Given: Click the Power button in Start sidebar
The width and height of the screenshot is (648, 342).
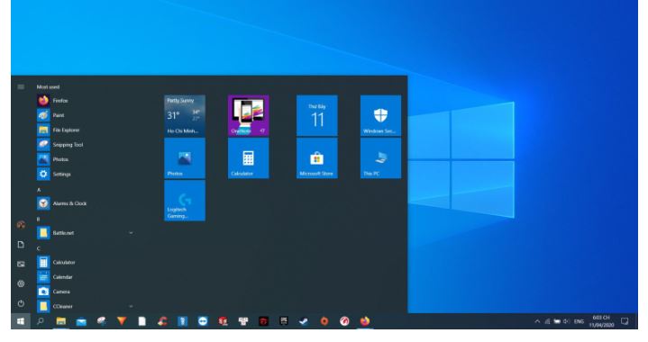Looking at the screenshot, I should coord(21,303).
